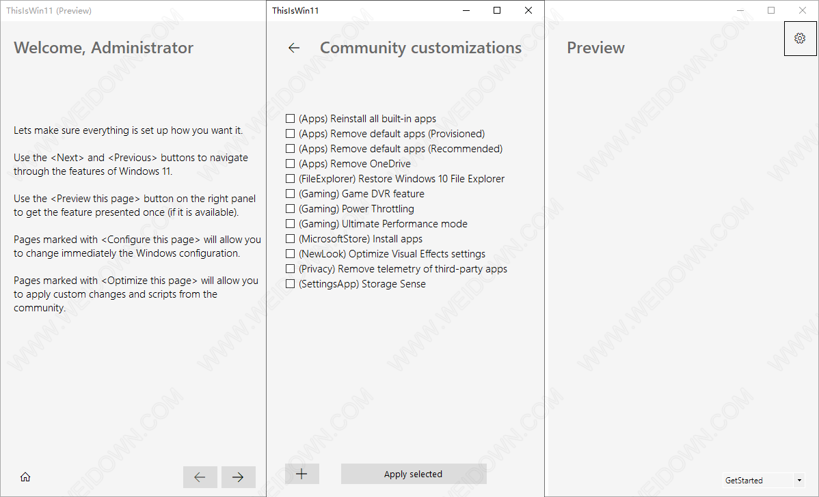Maximize the ThisIsWin11 window

tap(497, 10)
